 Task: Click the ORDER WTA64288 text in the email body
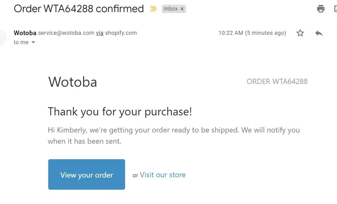tap(277, 81)
